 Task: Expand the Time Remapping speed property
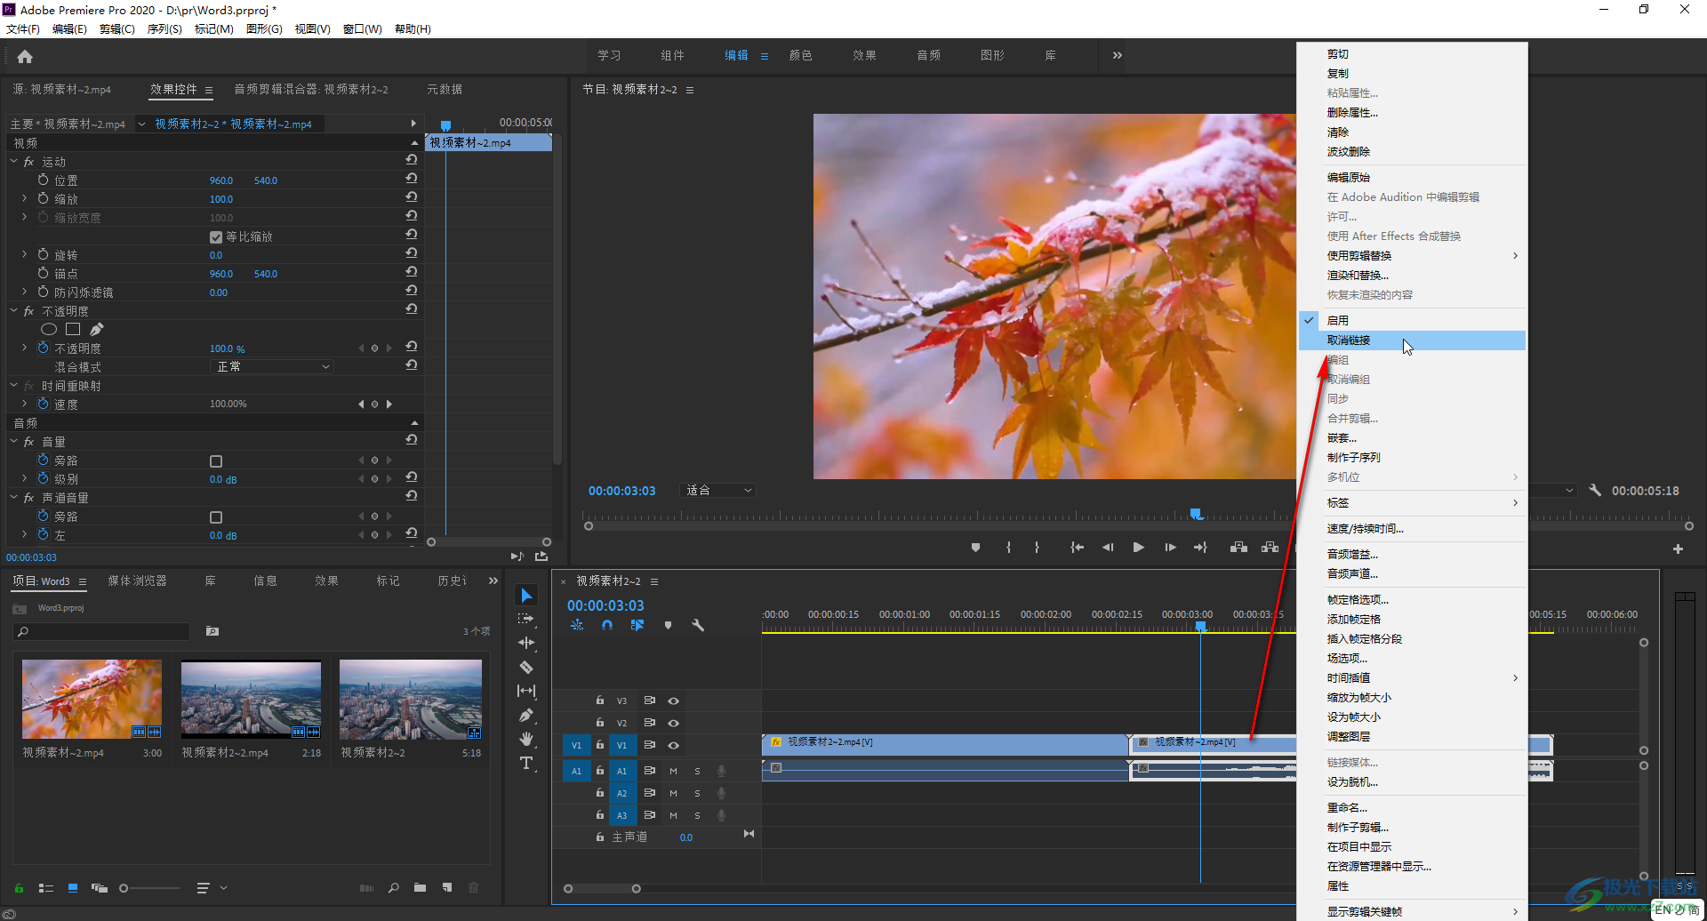click(x=25, y=404)
